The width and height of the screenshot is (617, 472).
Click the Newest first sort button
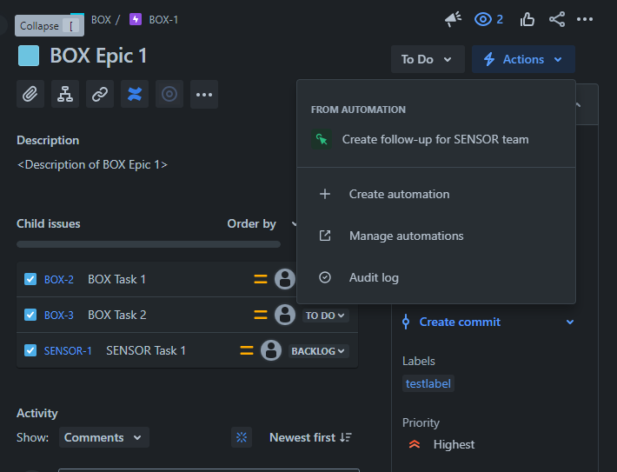(x=310, y=437)
